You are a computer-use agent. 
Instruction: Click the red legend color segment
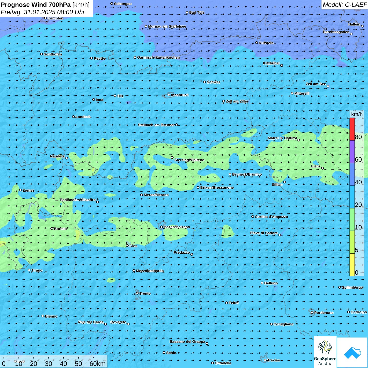pos(352,129)
